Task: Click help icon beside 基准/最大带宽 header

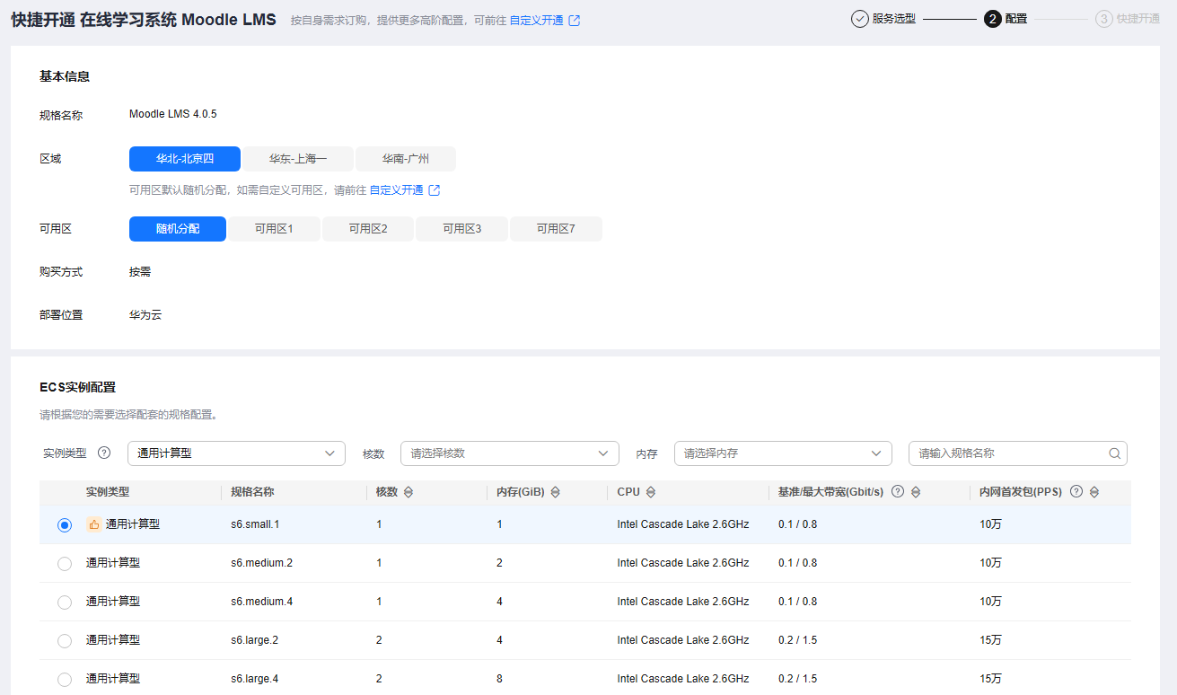Action: point(897,492)
